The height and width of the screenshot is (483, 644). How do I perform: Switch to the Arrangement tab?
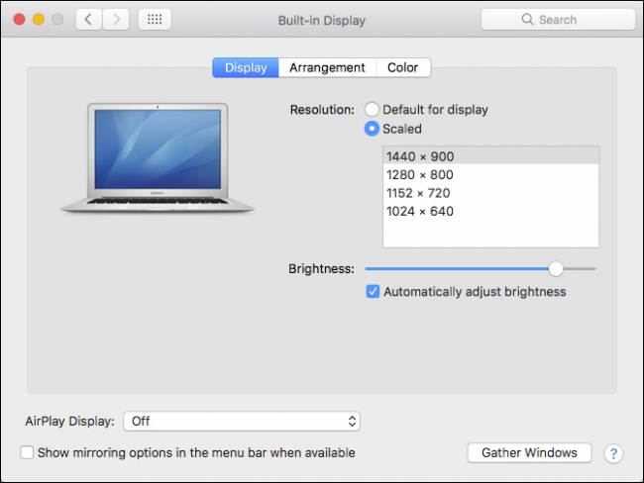point(327,67)
